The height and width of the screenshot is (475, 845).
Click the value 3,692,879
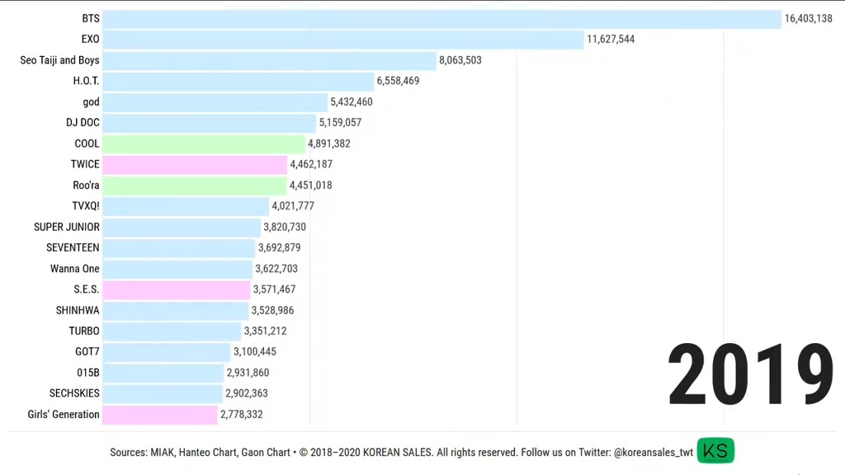pyautogui.click(x=279, y=247)
